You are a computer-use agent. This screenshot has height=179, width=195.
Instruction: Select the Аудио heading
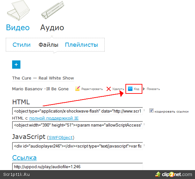pyautogui.click(x=52, y=28)
